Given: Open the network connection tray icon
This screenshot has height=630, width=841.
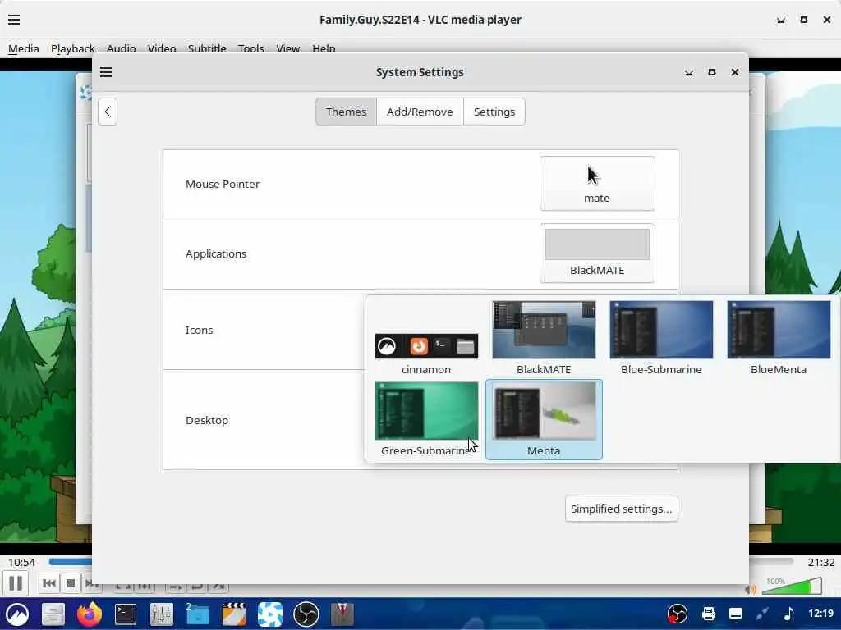Looking at the screenshot, I should tap(762, 614).
